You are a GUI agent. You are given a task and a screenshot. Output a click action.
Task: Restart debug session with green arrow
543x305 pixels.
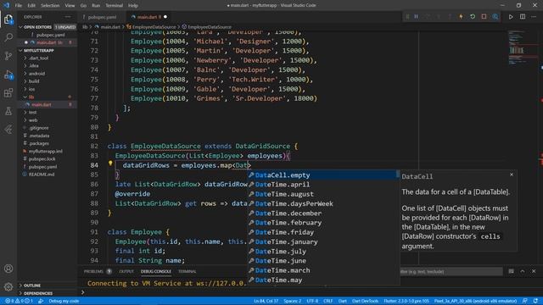point(473,17)
